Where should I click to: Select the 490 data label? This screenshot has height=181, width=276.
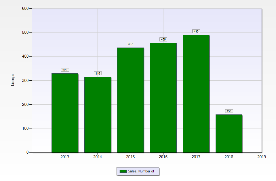coord(196,31)
